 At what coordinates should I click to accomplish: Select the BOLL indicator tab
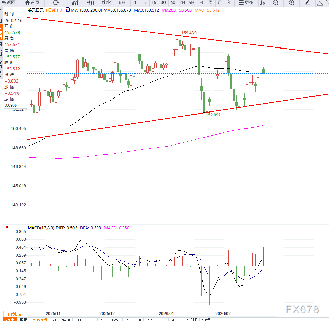click(162, 319)
